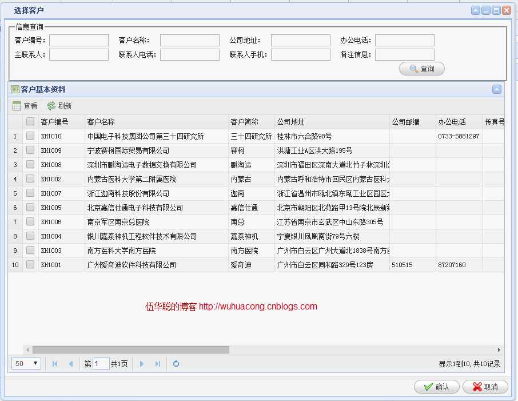Collapse the 客户基本资料 panel
The image size is (518, 401).
tap(496, 89)
